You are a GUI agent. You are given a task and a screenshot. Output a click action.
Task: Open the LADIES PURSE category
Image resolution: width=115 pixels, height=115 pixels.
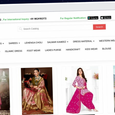coord(53,50)
